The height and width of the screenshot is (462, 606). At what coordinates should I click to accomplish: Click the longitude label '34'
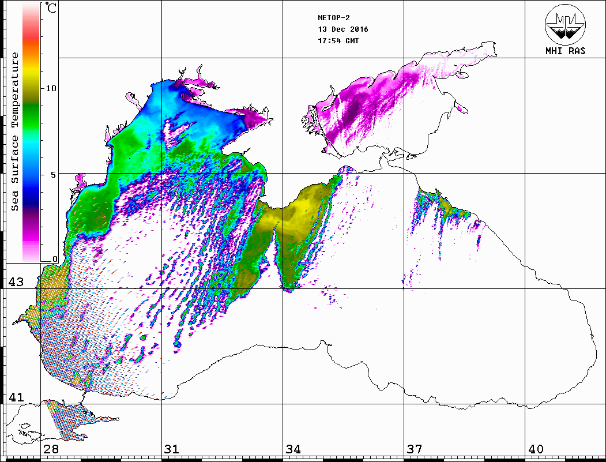tap(293, 449)
